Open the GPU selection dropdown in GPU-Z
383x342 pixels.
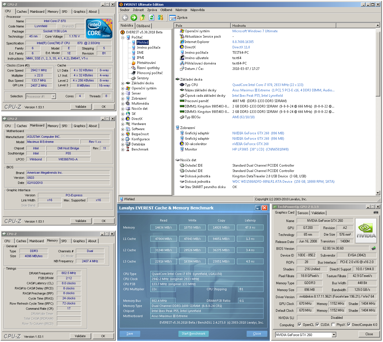click(334, 335)
